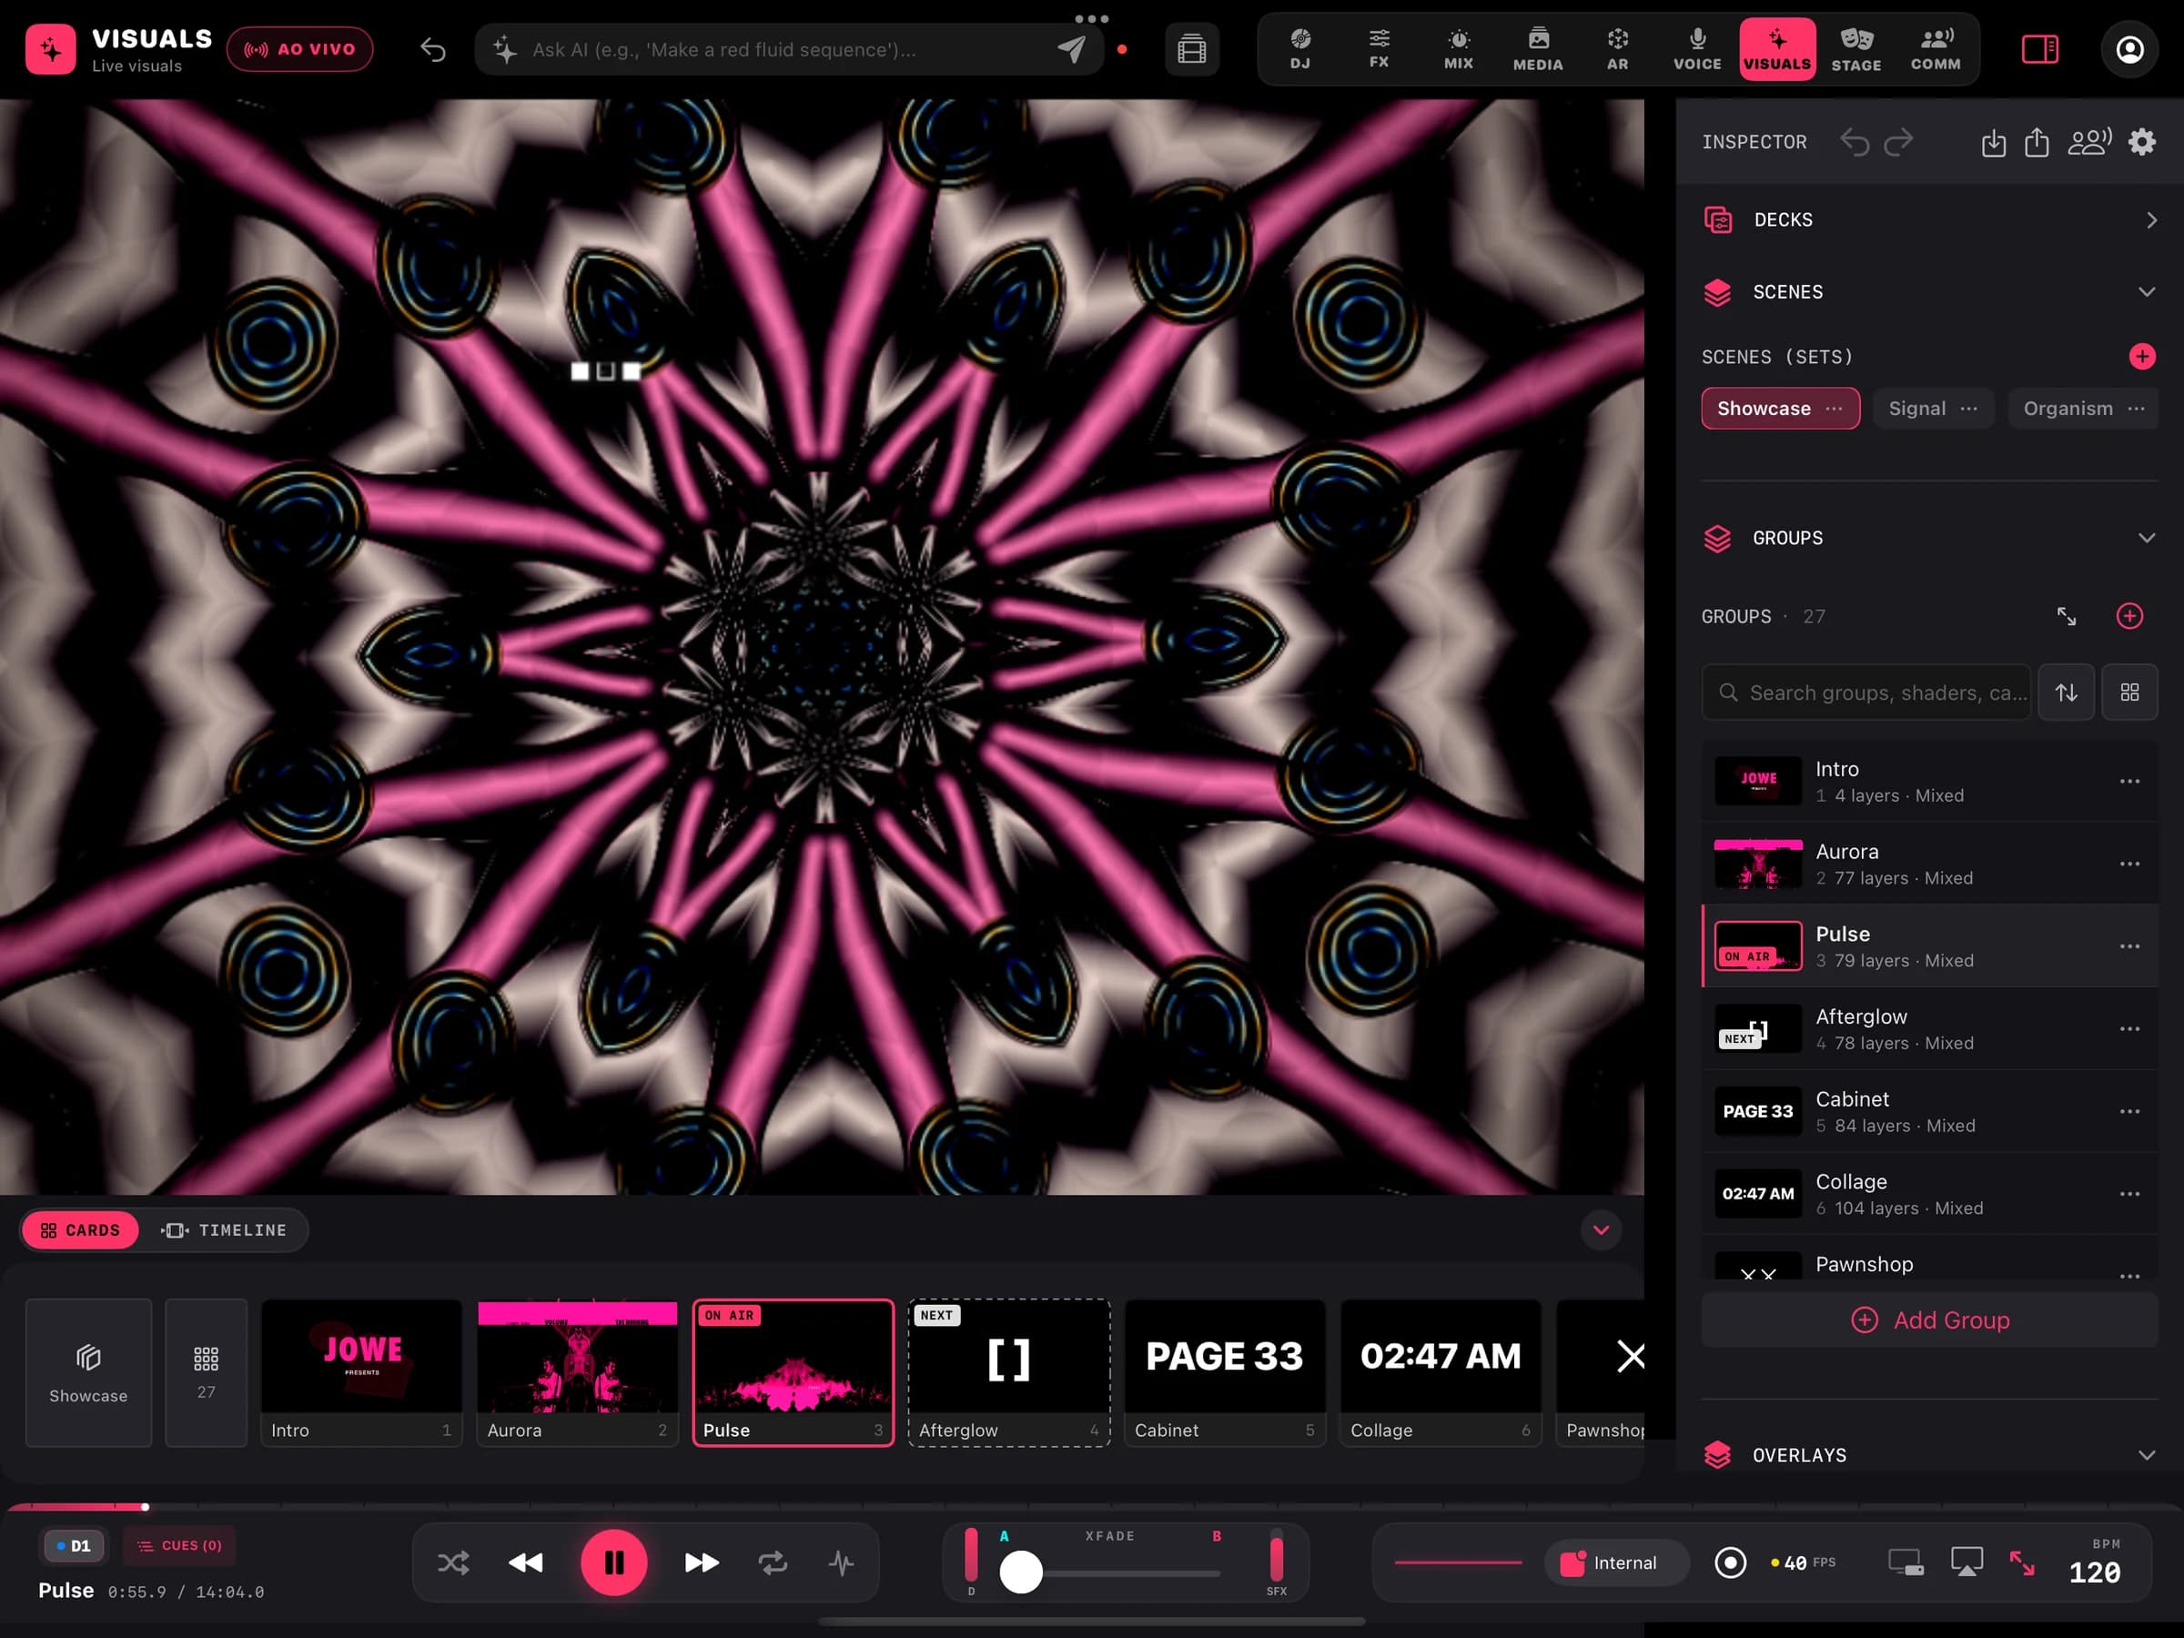
Task: Select the Intro card thumbnail
Action: click(x=361, y=1372)
